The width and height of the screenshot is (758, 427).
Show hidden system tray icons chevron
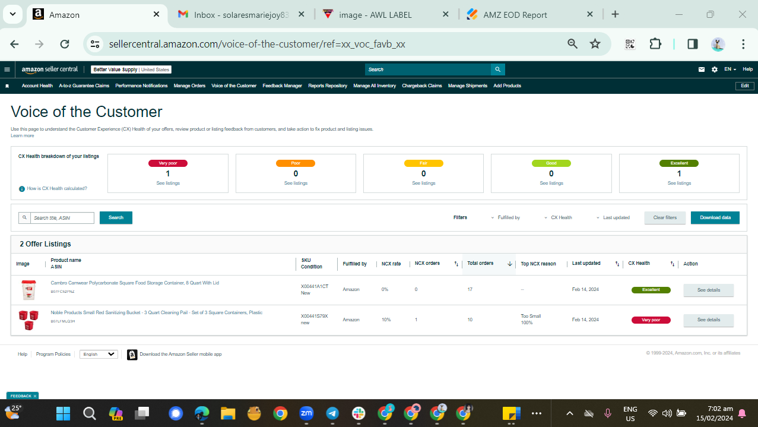(570, 413)
